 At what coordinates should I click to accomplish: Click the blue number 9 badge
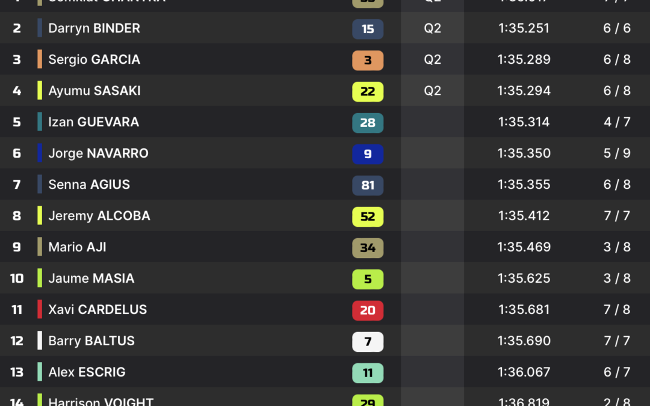click(x=368, y=154)
